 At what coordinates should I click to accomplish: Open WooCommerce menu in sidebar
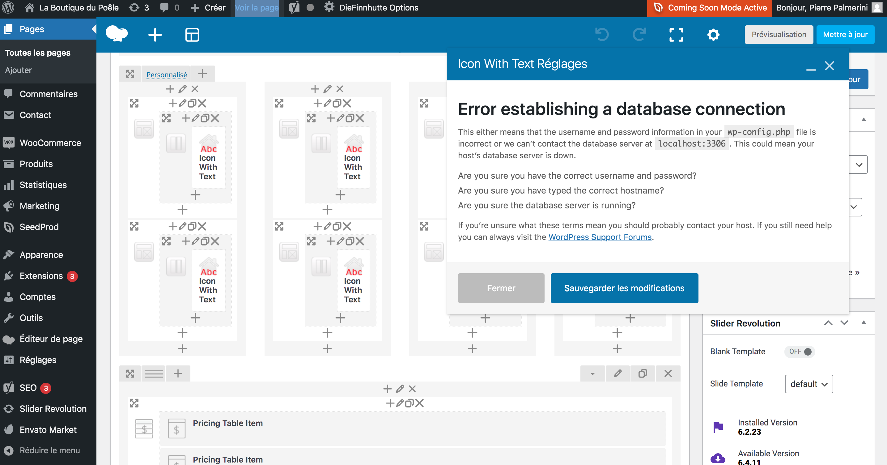tap(50, 143)
